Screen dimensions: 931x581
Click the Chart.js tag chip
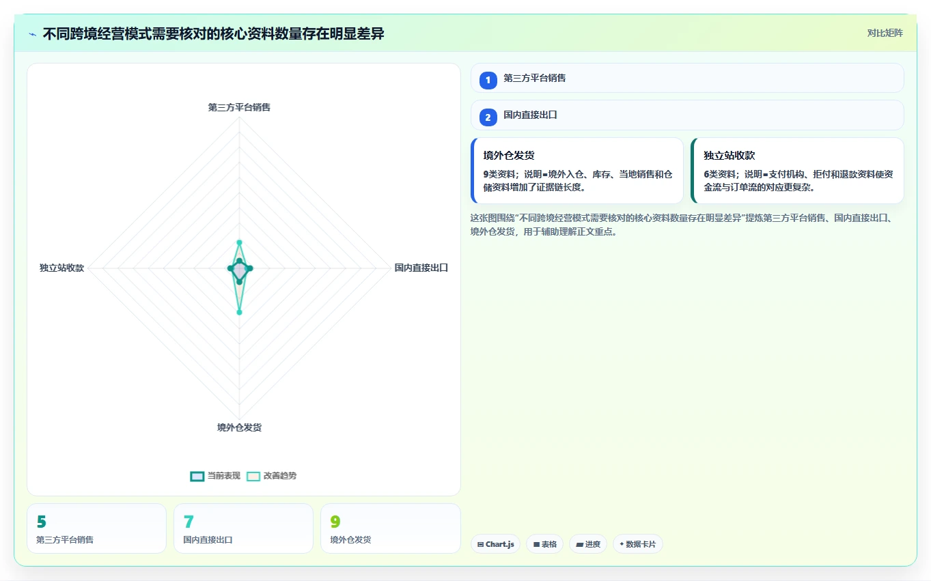coord(495,544)
